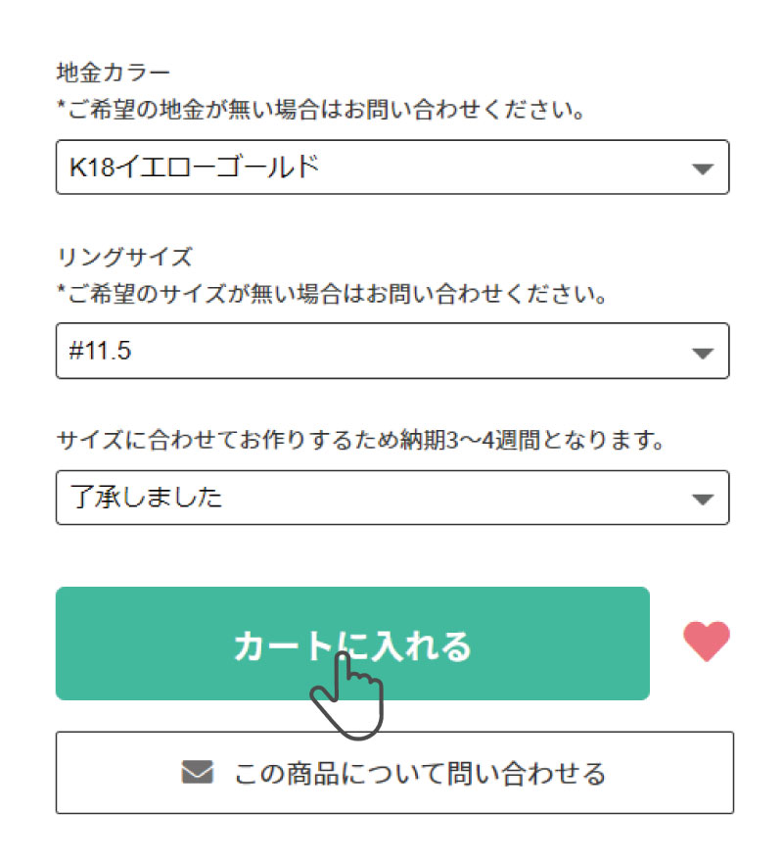
Task: Open the K18イエローゴールド metal color select box
Action: point(391,167)
